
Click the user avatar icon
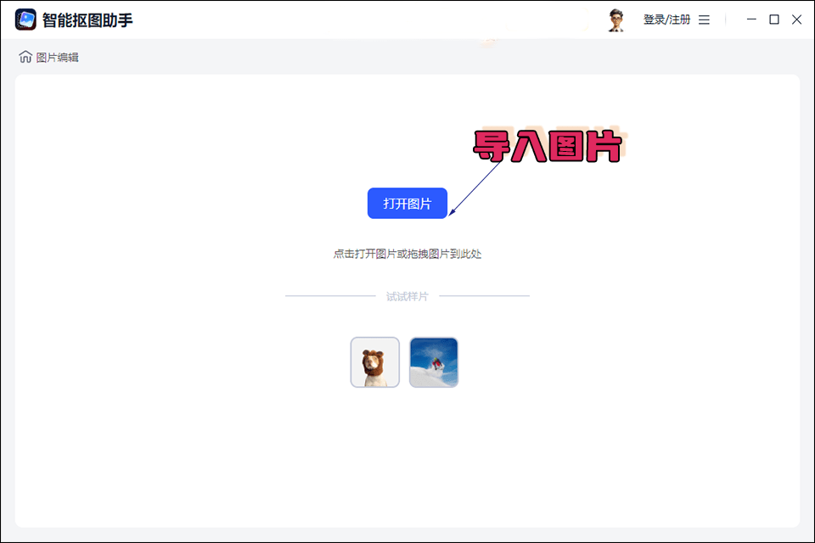point(616,20)
